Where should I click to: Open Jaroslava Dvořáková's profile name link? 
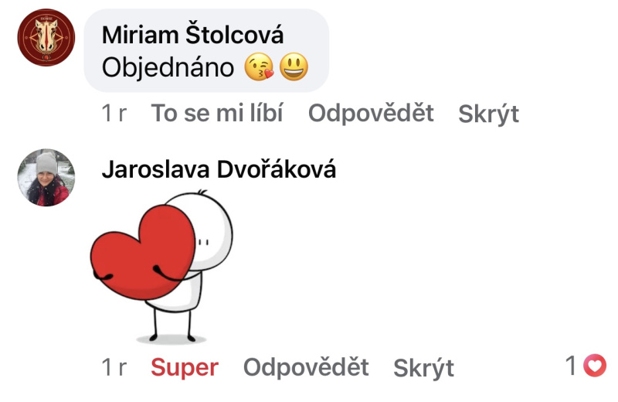click(x=219, y=169)
